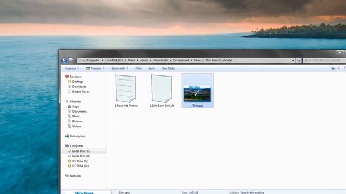The width and height of the screenshot is (346, 194).
Task: Click the Users breadcrumb
Action: tap(131, 60)
